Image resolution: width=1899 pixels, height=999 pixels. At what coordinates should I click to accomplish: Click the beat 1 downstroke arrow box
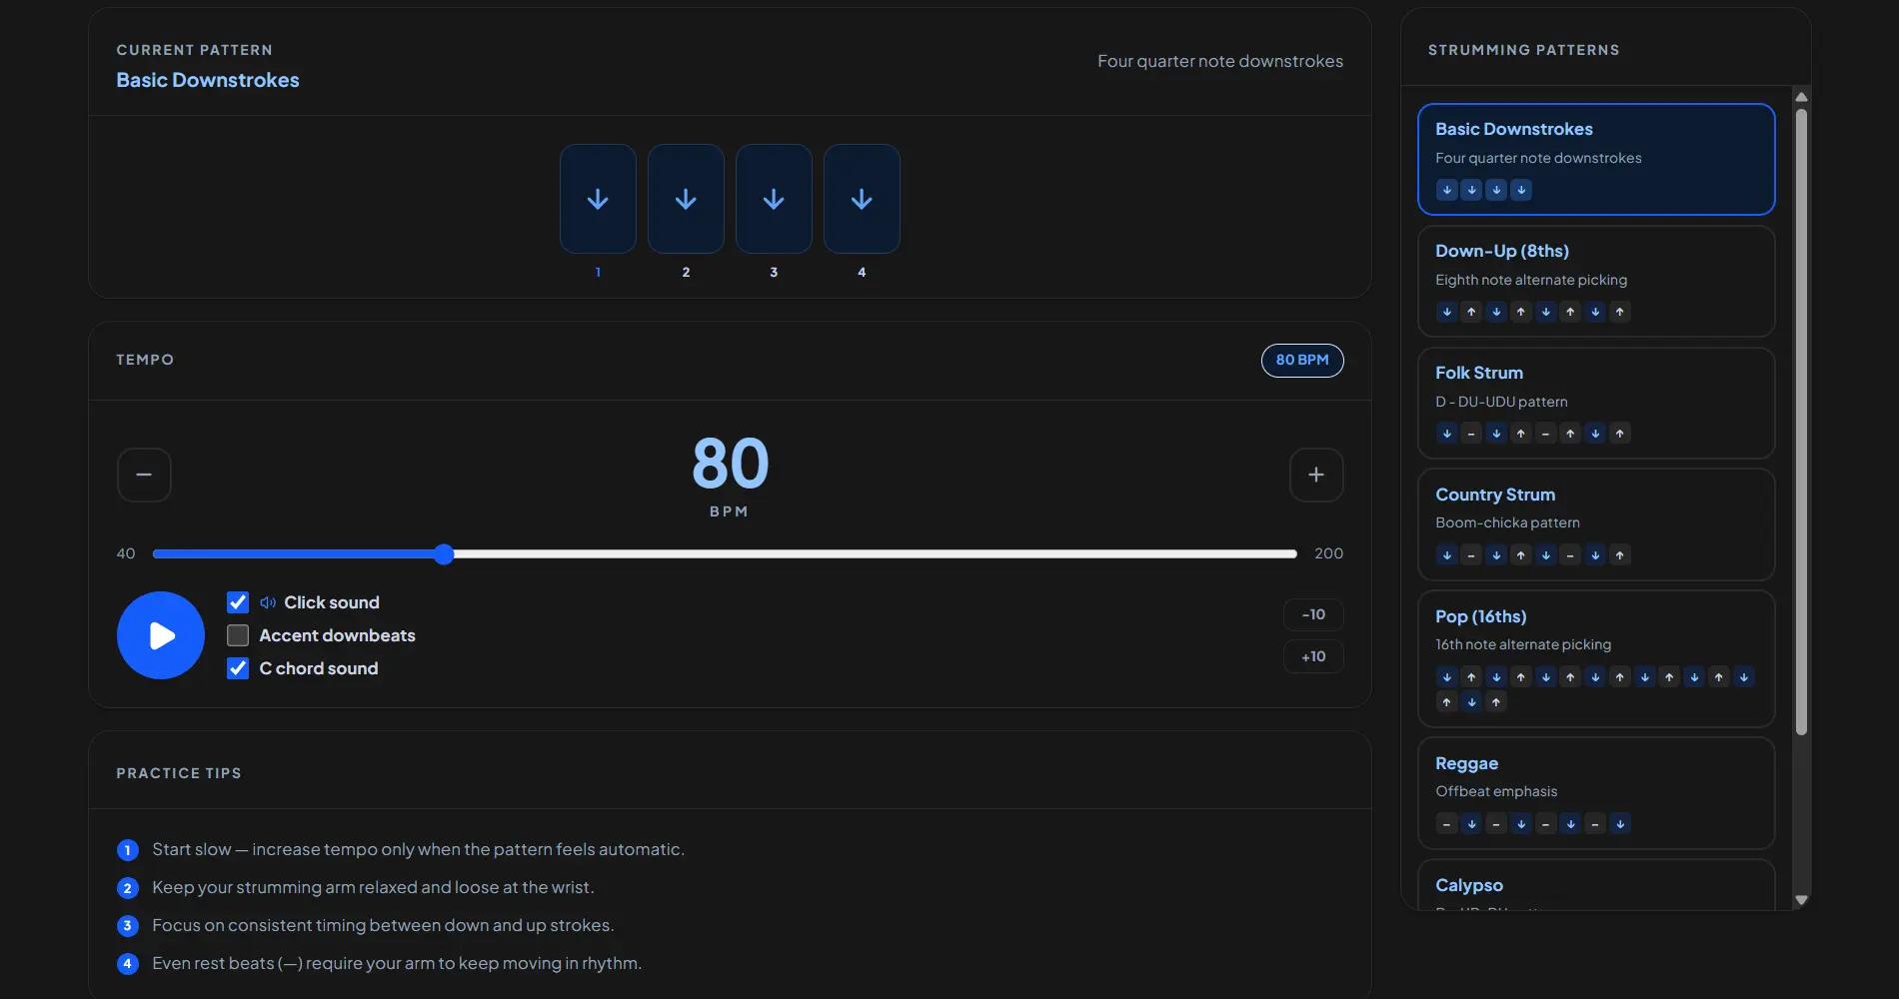[x=598, y=199]
